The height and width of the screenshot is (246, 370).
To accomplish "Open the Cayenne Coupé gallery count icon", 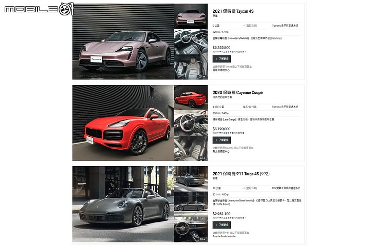I will [x=202, y=158].
